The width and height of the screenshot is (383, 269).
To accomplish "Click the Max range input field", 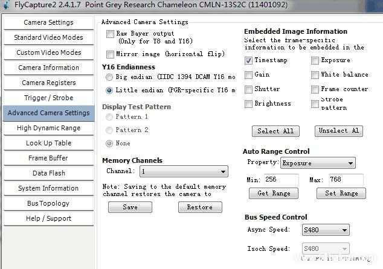I will [346, 180].
